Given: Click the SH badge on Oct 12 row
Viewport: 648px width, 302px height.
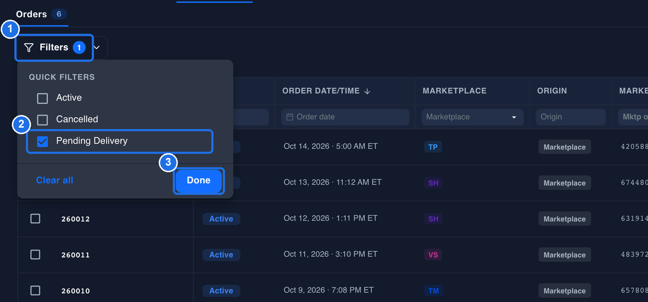Looking at the screenshot, I should tap(433, 219).
